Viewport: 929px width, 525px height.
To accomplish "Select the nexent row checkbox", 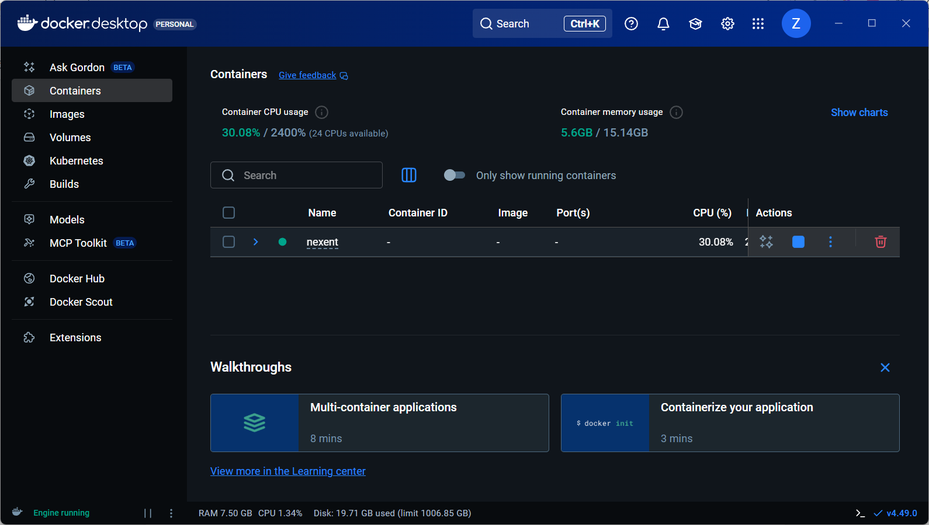I will click(x=229, y=242).
